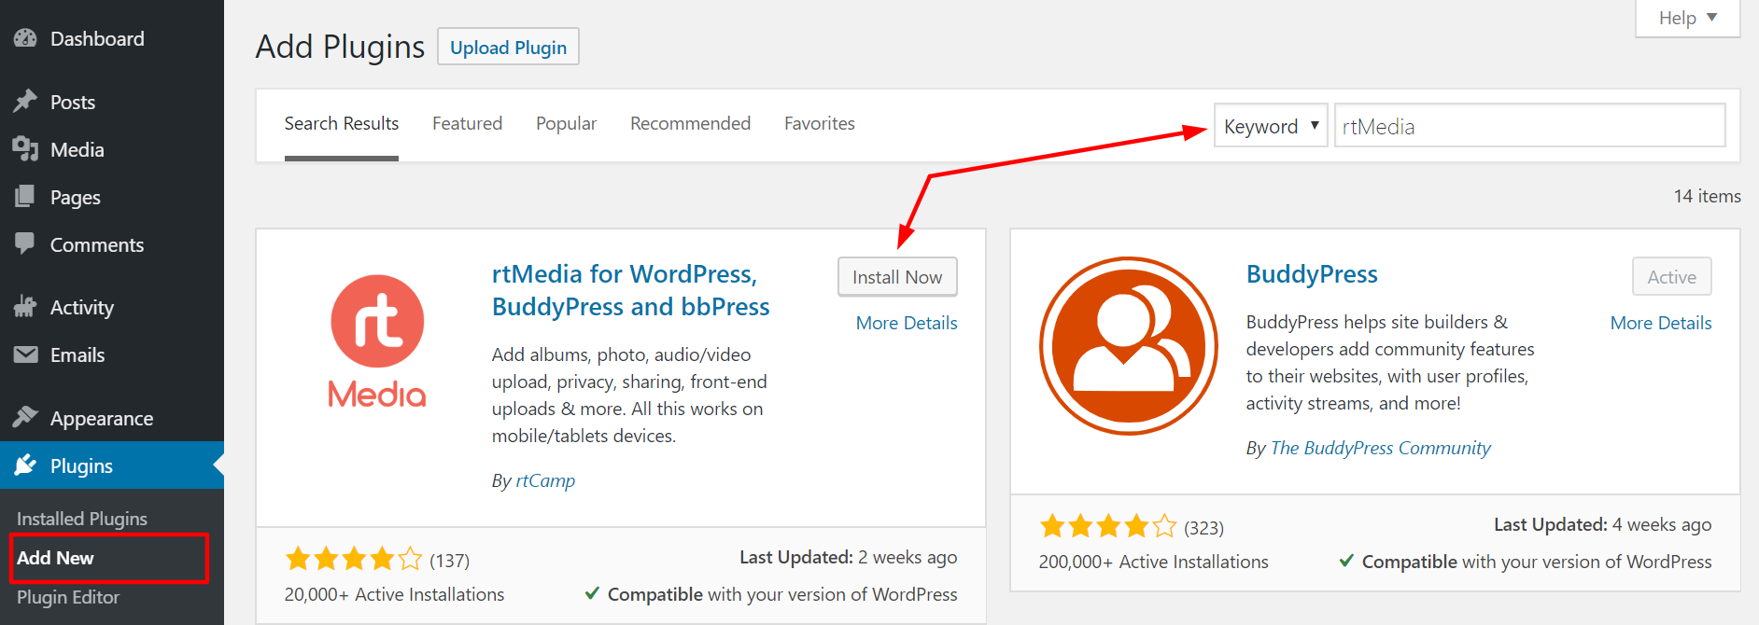Click Install Now for rtMedia

tap(897, 277)
